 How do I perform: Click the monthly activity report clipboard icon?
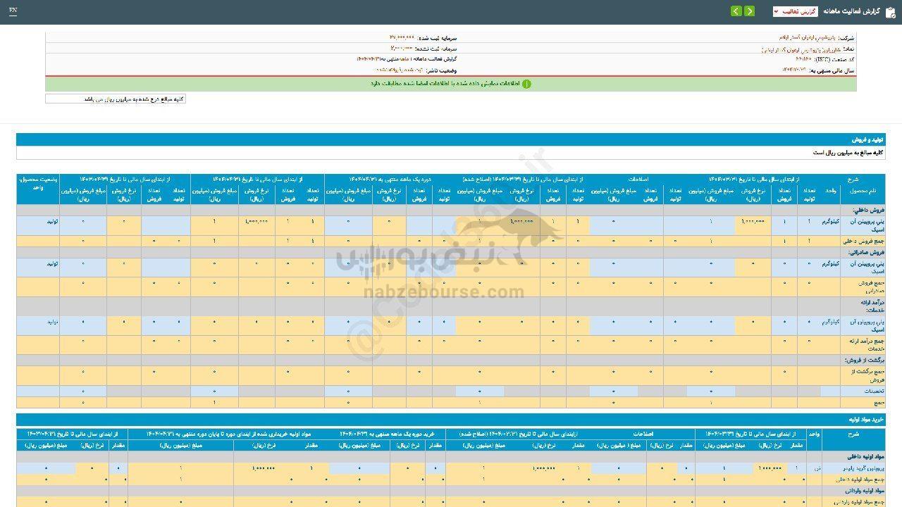[x=891, y=11]
